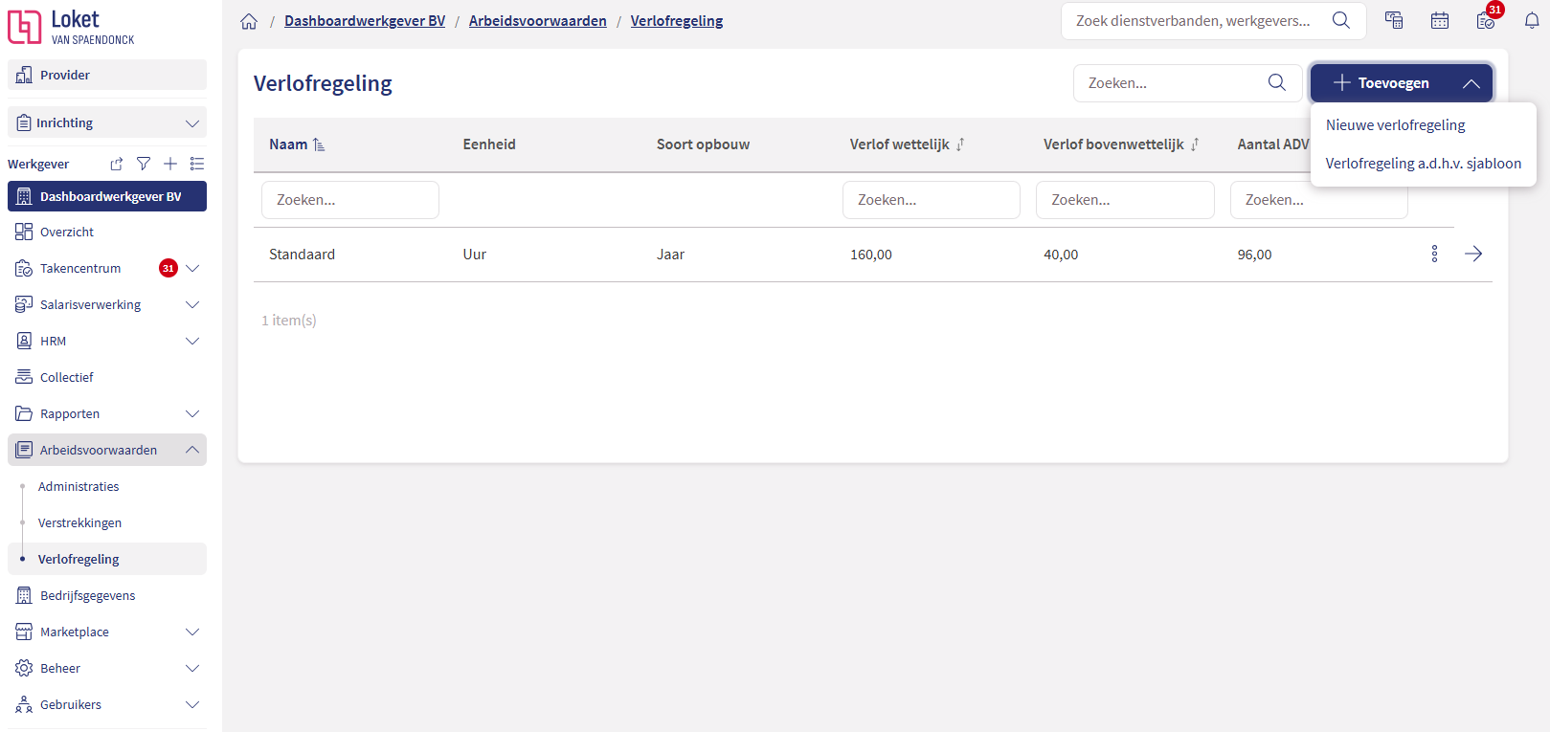Screen dimensions: 1550x732
Task: Sort table by Verlof bovenwettelijk column
Action: tap(1195, 144)
